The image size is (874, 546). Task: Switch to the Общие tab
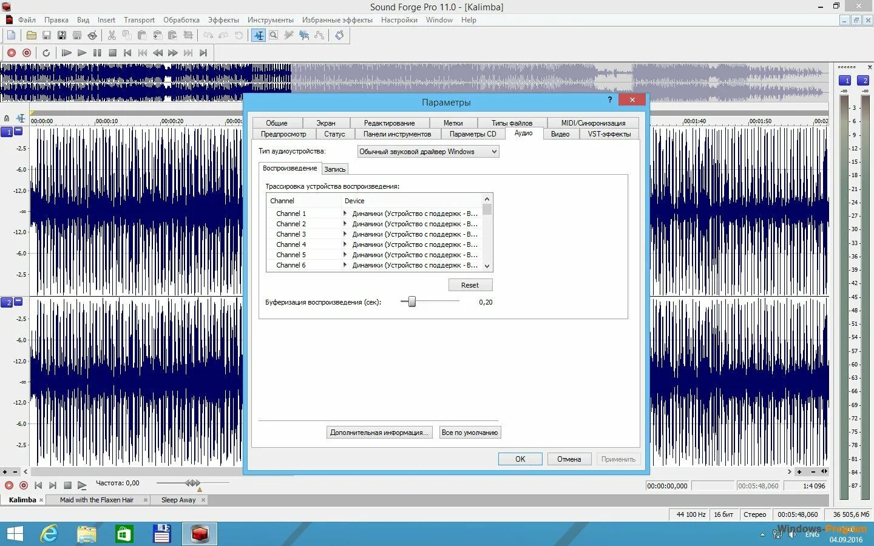click(x=277, y=123)
